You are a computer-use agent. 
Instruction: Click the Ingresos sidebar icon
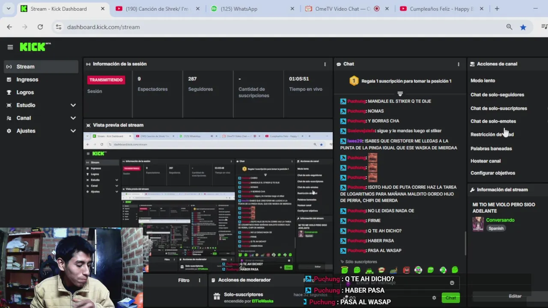(x=9, y=80)
